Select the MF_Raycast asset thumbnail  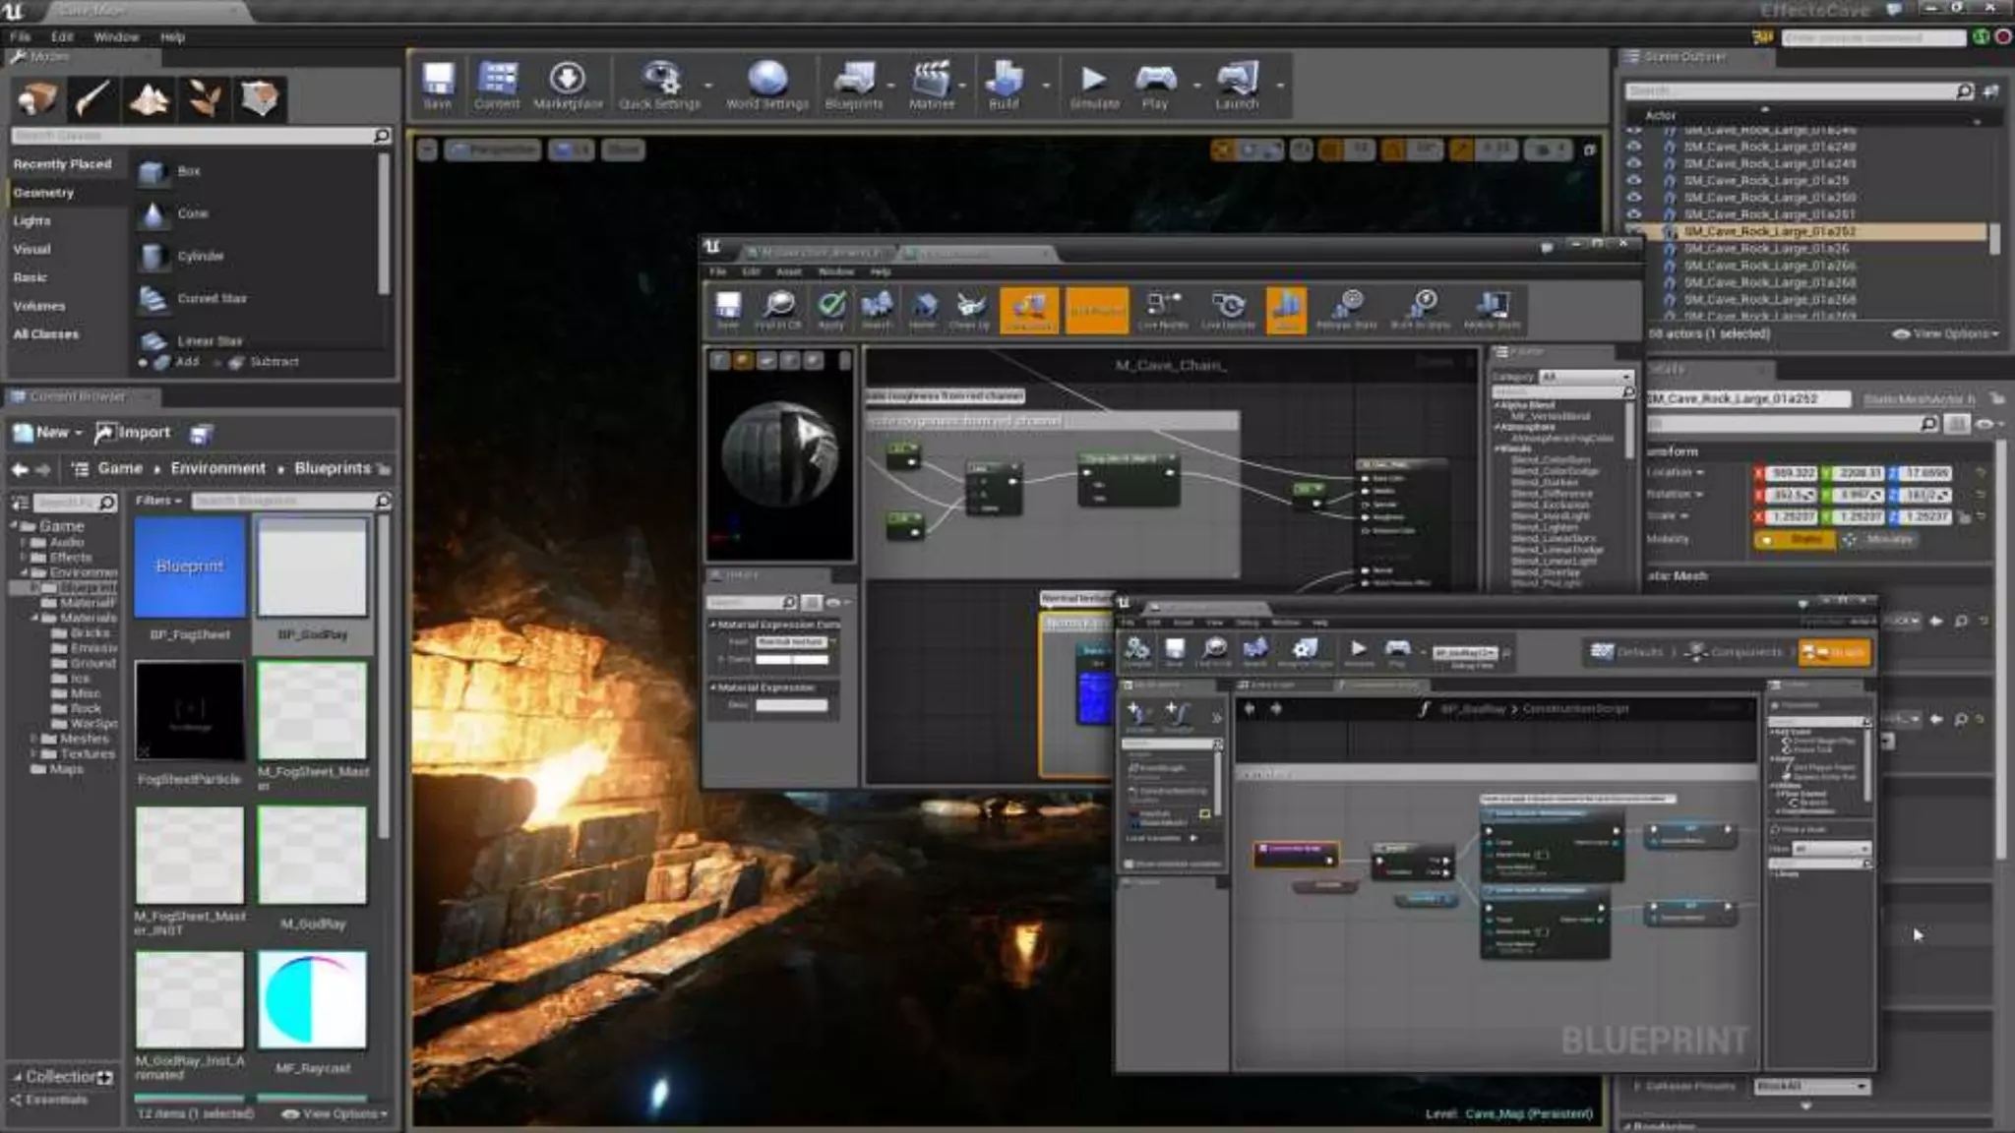coord(312,999)
